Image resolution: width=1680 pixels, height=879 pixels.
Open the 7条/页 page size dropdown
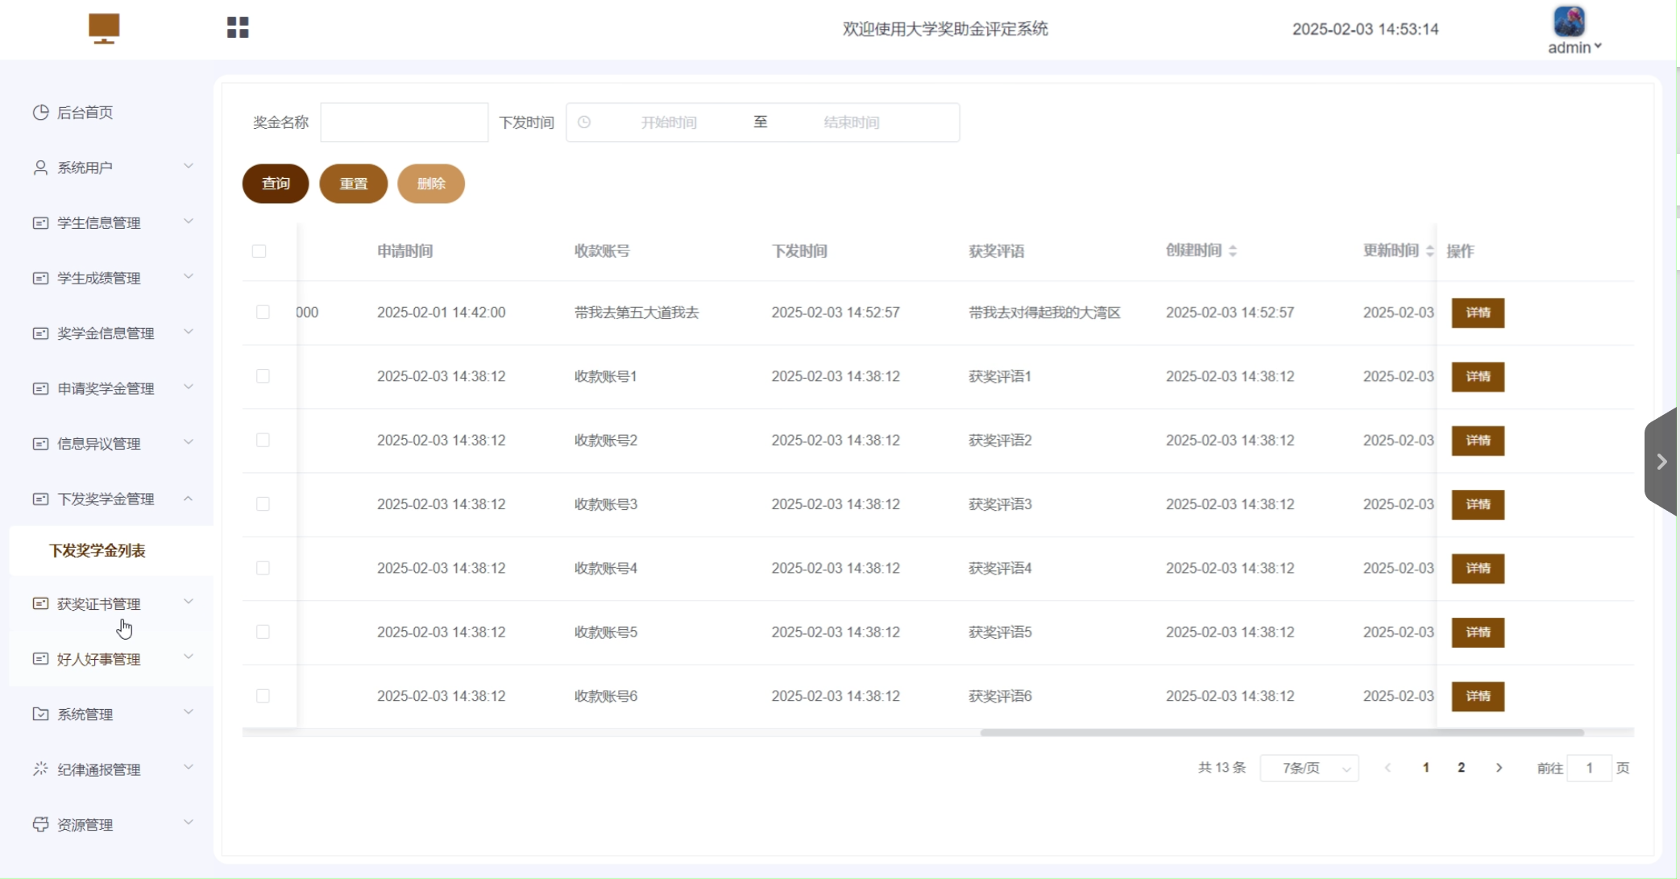[1309, 769]
